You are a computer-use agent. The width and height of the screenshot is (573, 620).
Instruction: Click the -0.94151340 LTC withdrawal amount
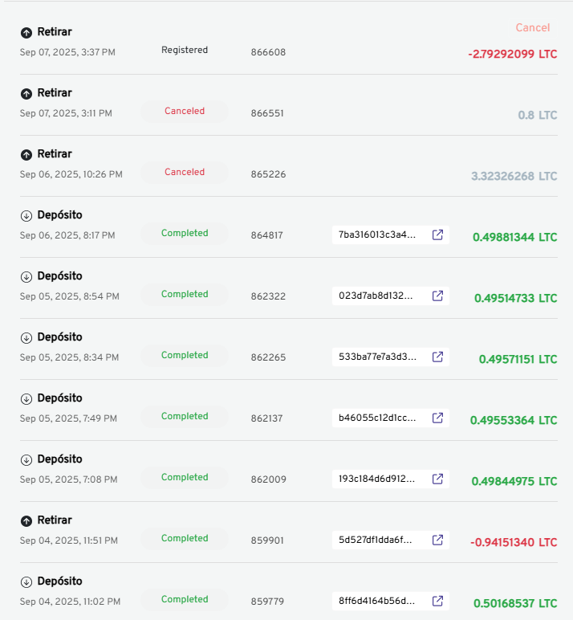[x=513, y=542]
